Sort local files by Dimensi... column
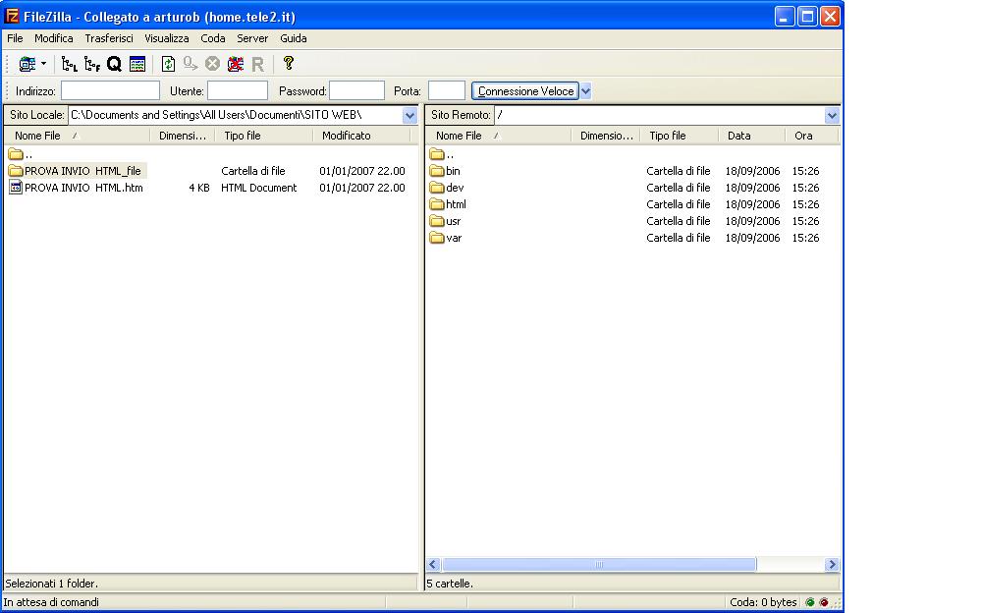This screenshot has width=982, height=613. point(183,136)
